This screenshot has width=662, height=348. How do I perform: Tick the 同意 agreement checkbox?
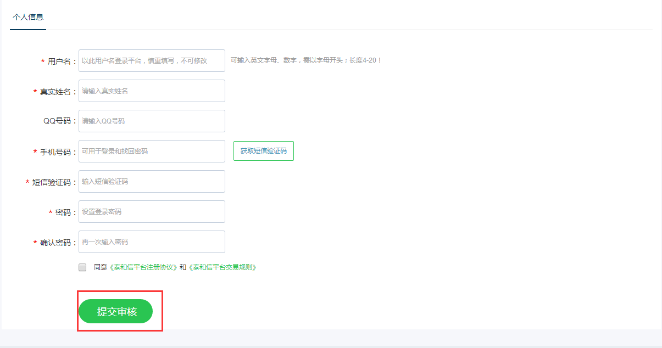point(82,267)
